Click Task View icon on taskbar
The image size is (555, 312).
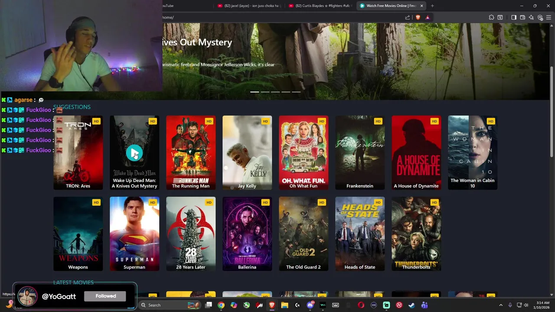[x=209, y=305]
